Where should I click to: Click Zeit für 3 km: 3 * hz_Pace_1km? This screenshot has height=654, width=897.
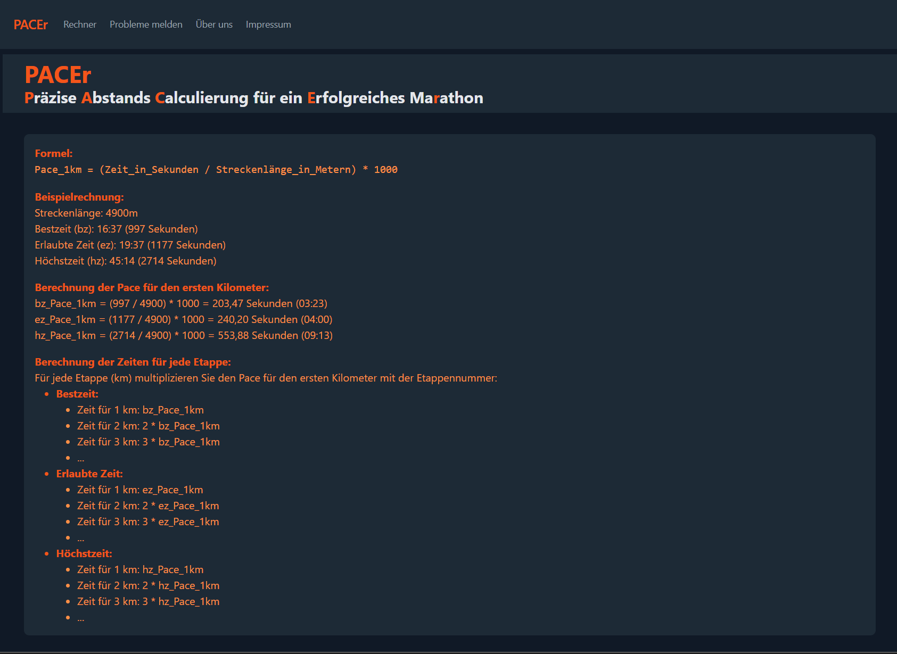(149, 601)
